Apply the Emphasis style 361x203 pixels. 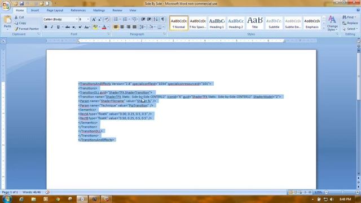point(312,23)
